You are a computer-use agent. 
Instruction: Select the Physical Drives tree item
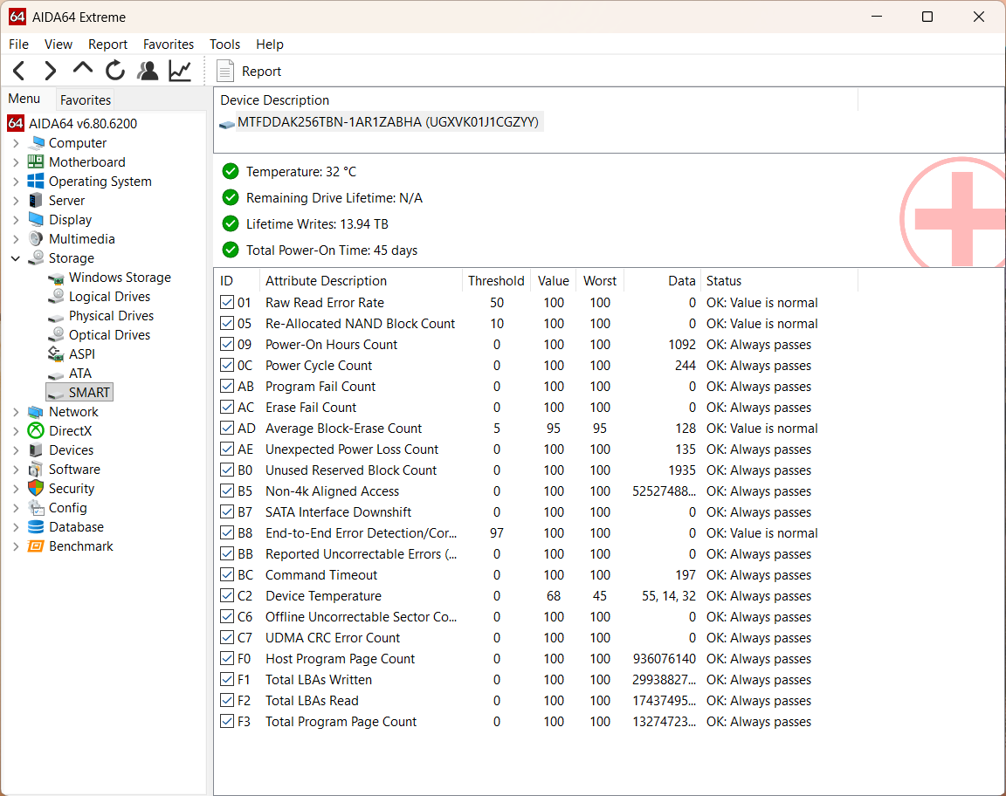pyautogui.click(x=111, y=316)
